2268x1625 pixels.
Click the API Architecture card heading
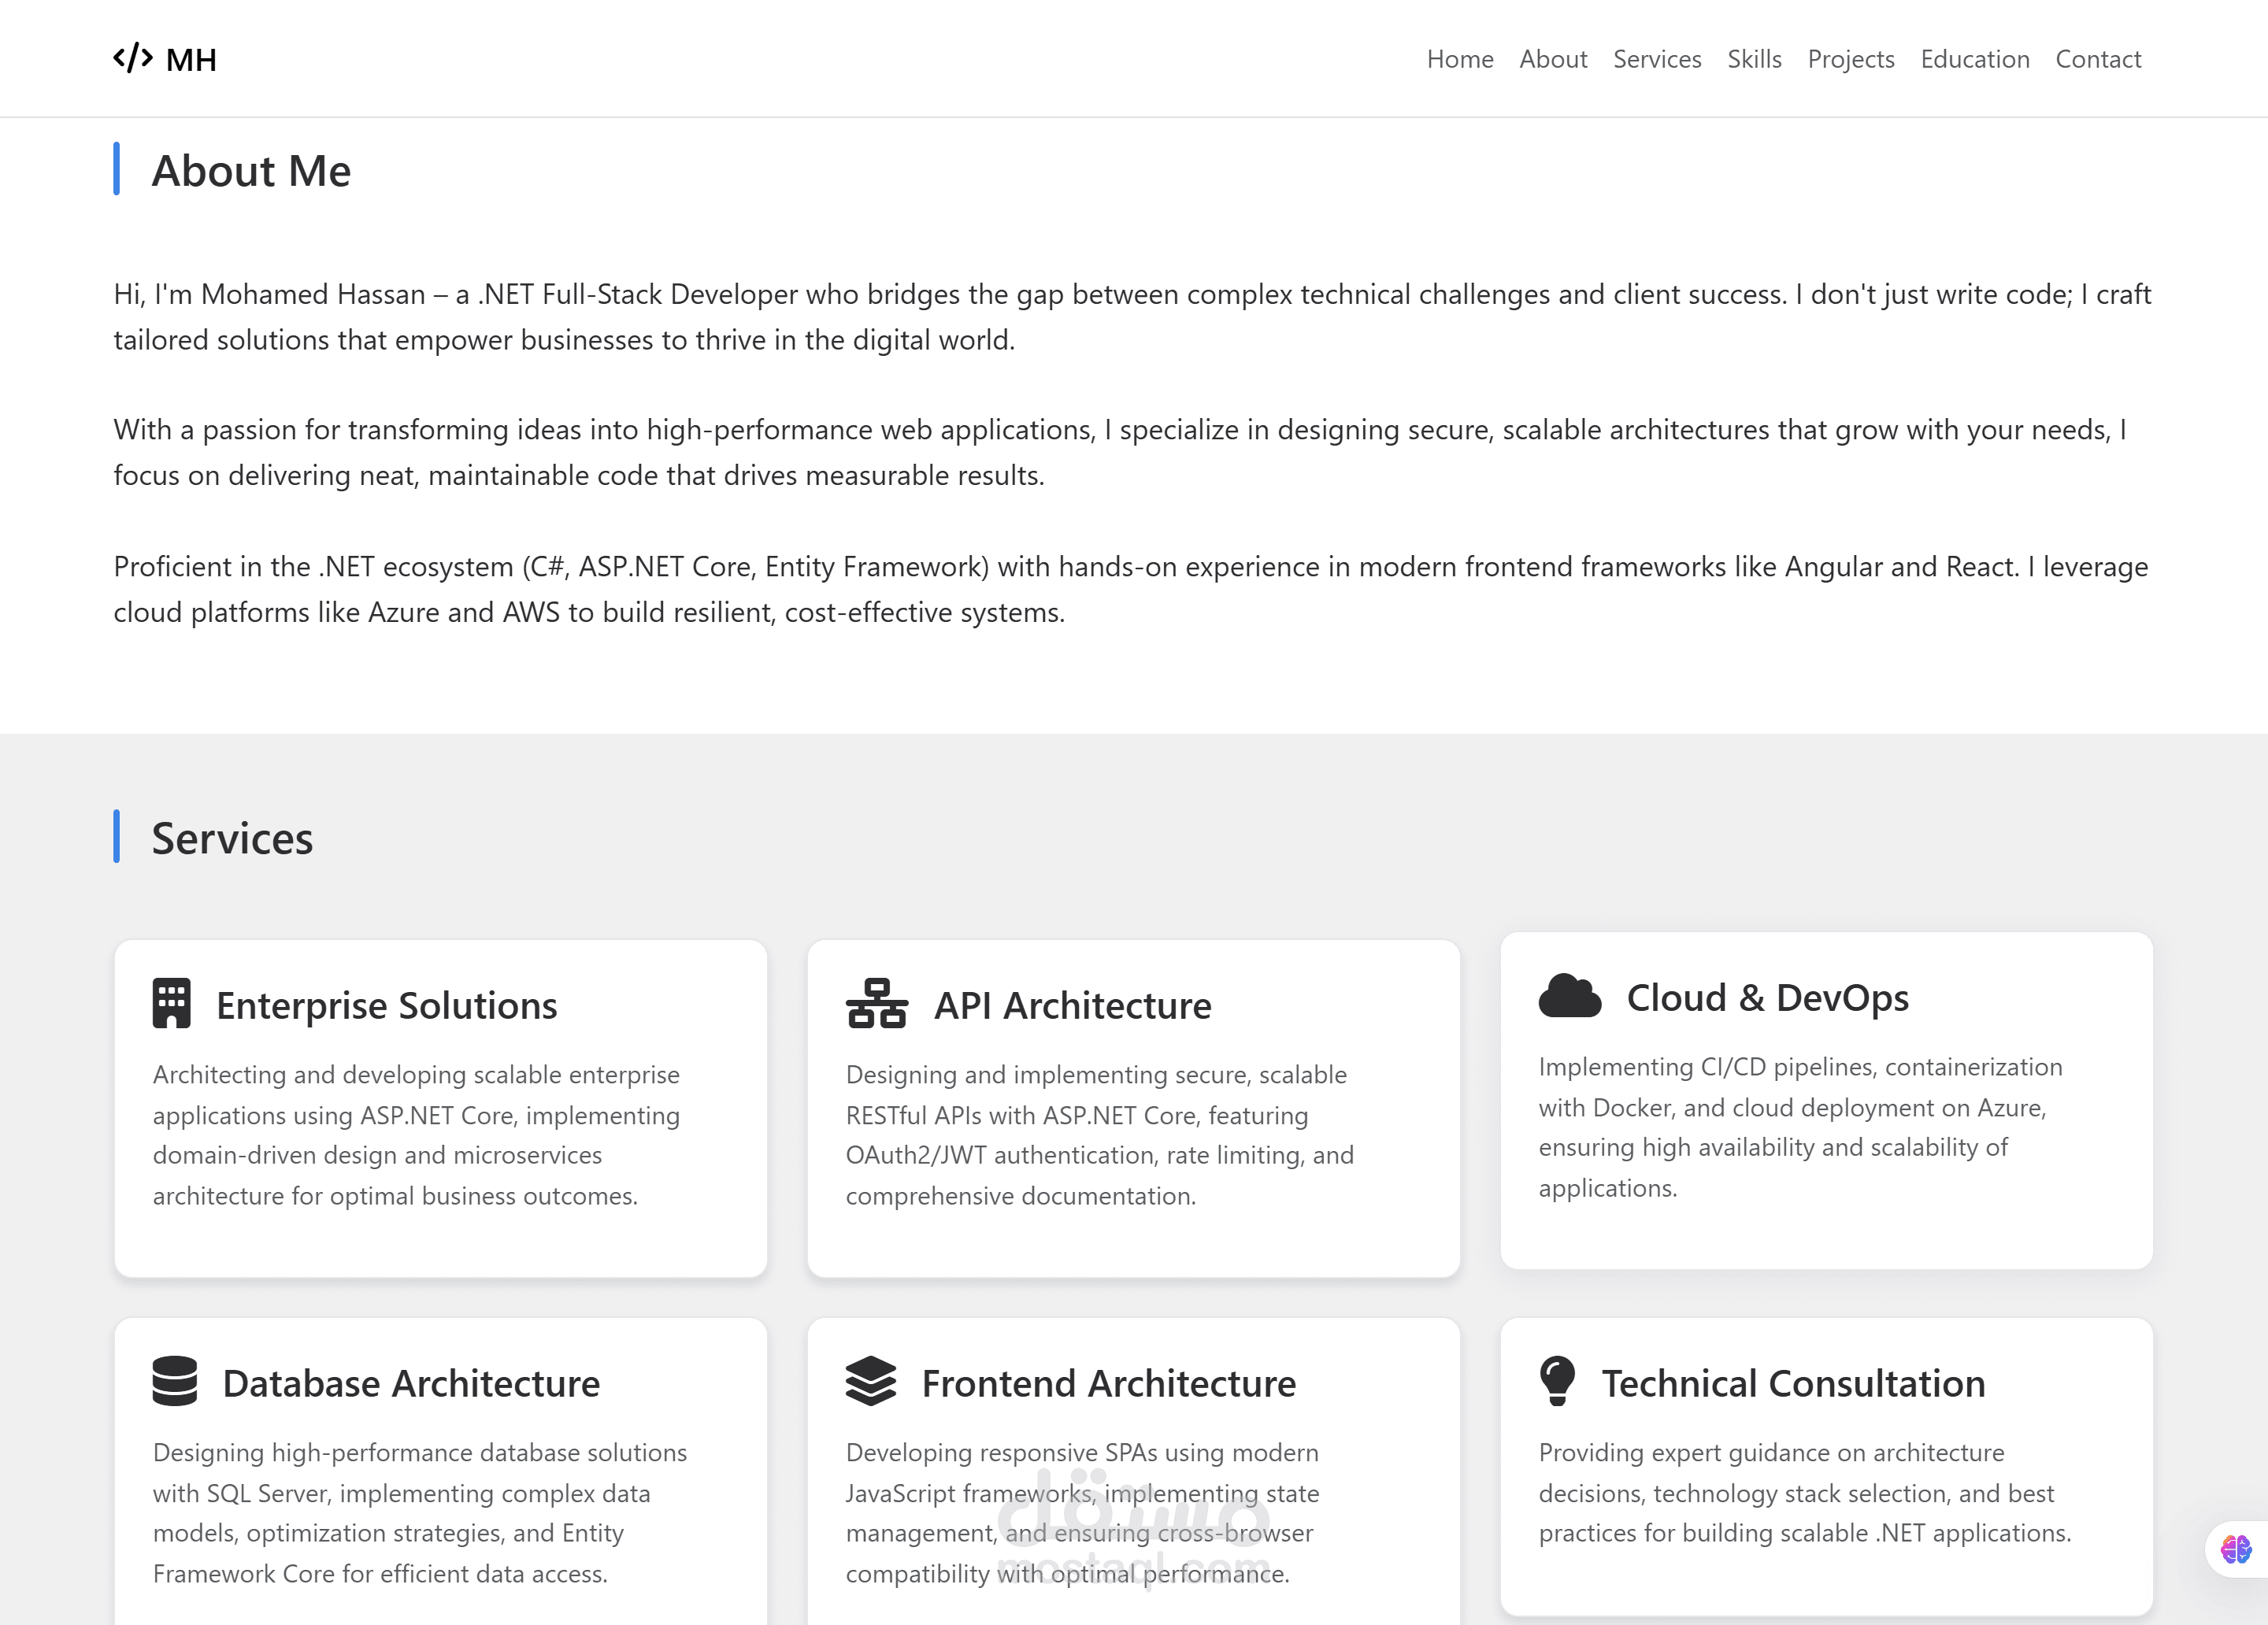[1072, 1005]
